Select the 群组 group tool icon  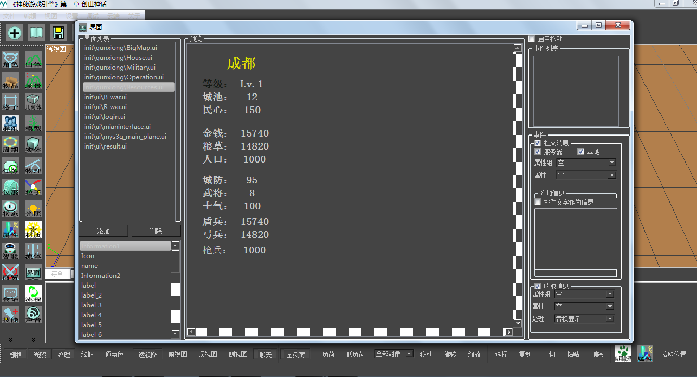[x=10, y=123]
